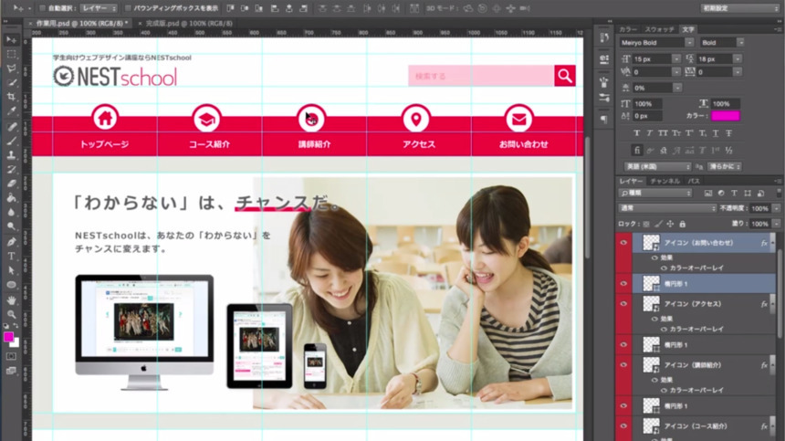Toggle カラーオーバーレイ visibility under アイコン（アクセス）
The width and height of the screenshot is (785, 441).
[664, 330]
